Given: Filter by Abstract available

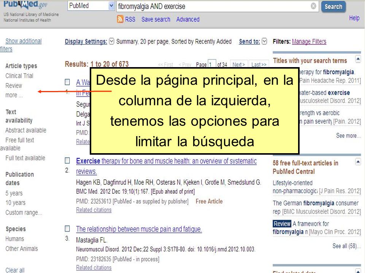Looking at the screenshot, I should point(26,130).
